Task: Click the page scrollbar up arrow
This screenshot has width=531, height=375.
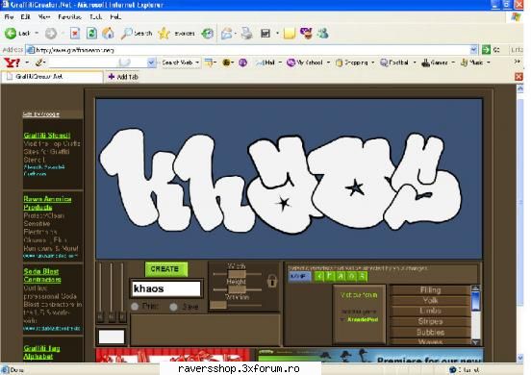Action: pyautogui.click(x=520, y=88)
